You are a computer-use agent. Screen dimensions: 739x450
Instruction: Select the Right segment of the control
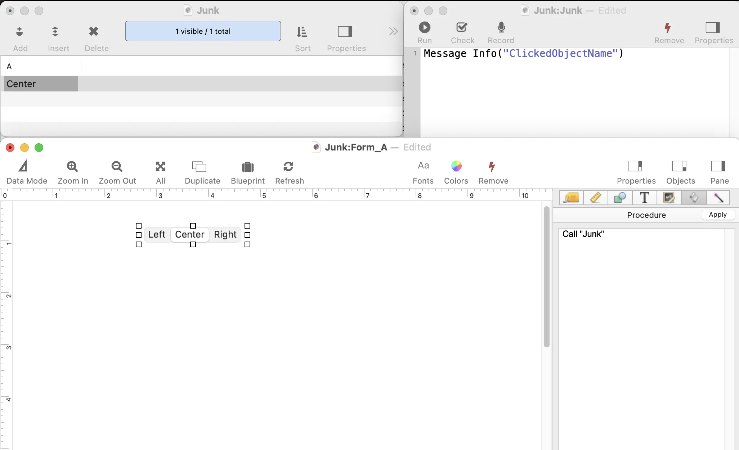(225, 234)
